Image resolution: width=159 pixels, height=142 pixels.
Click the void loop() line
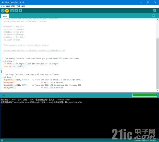tap(8, 77)
